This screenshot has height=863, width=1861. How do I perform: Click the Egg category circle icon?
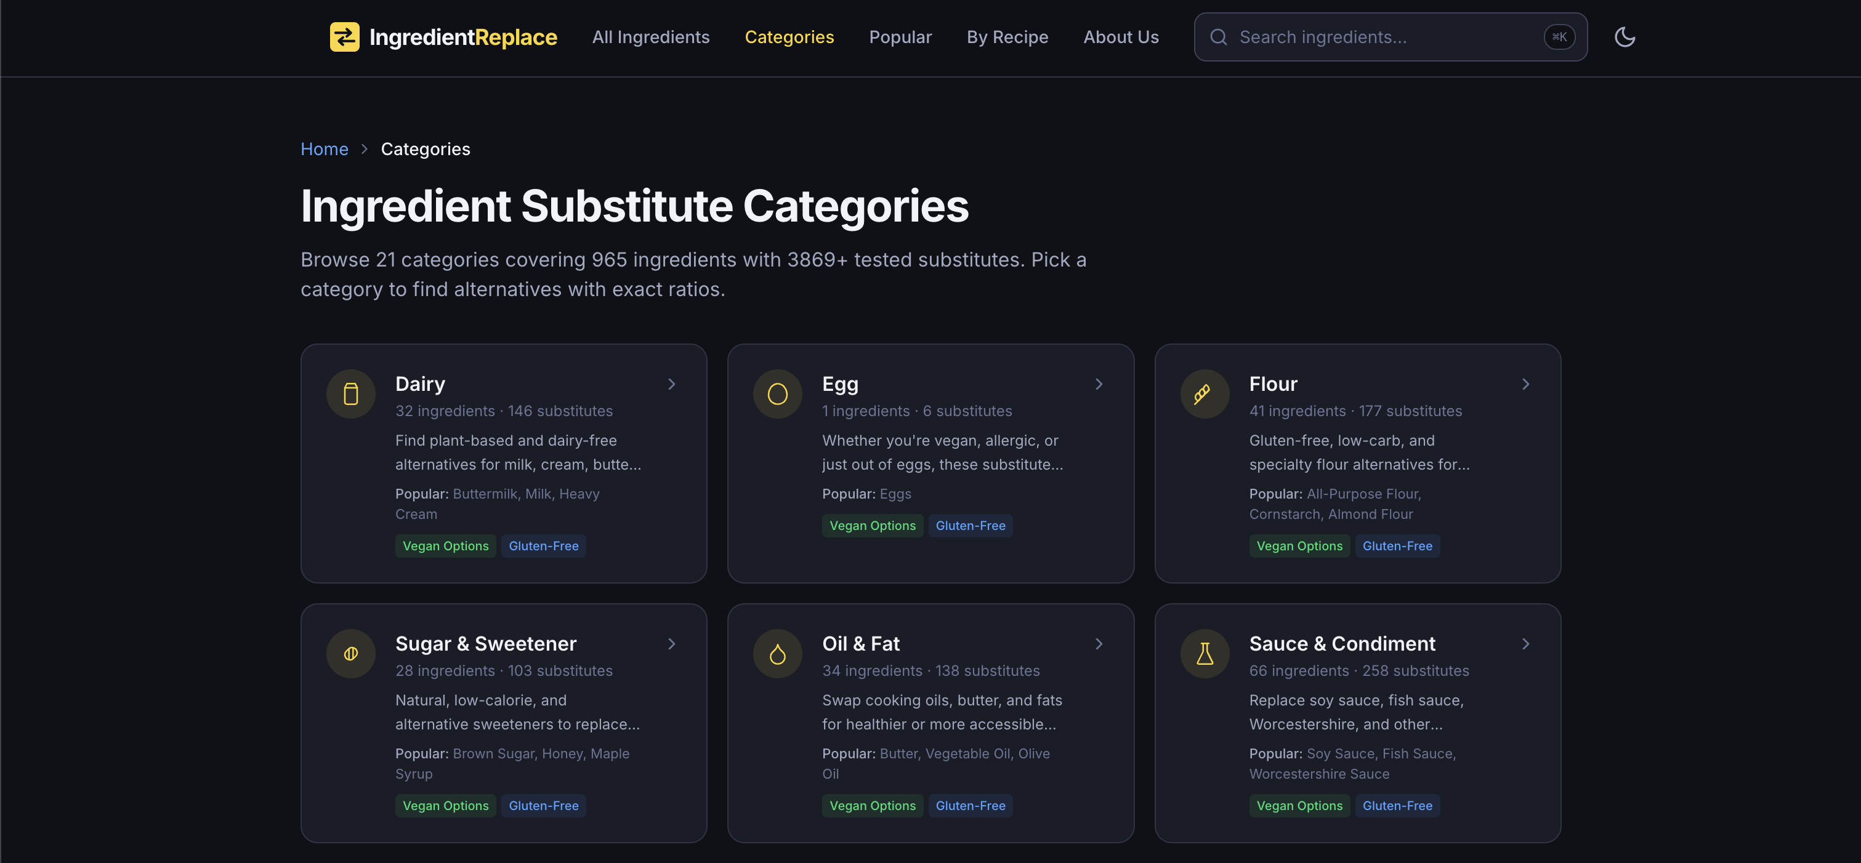[777, 395]
